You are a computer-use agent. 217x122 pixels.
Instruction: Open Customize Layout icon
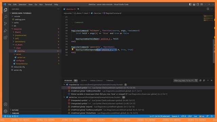pos(202,4)
